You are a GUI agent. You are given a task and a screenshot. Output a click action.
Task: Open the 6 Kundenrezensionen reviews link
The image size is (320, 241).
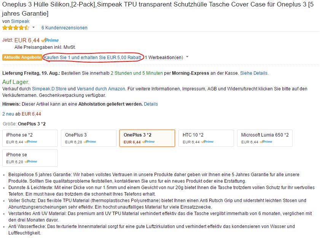click(64, 27)
